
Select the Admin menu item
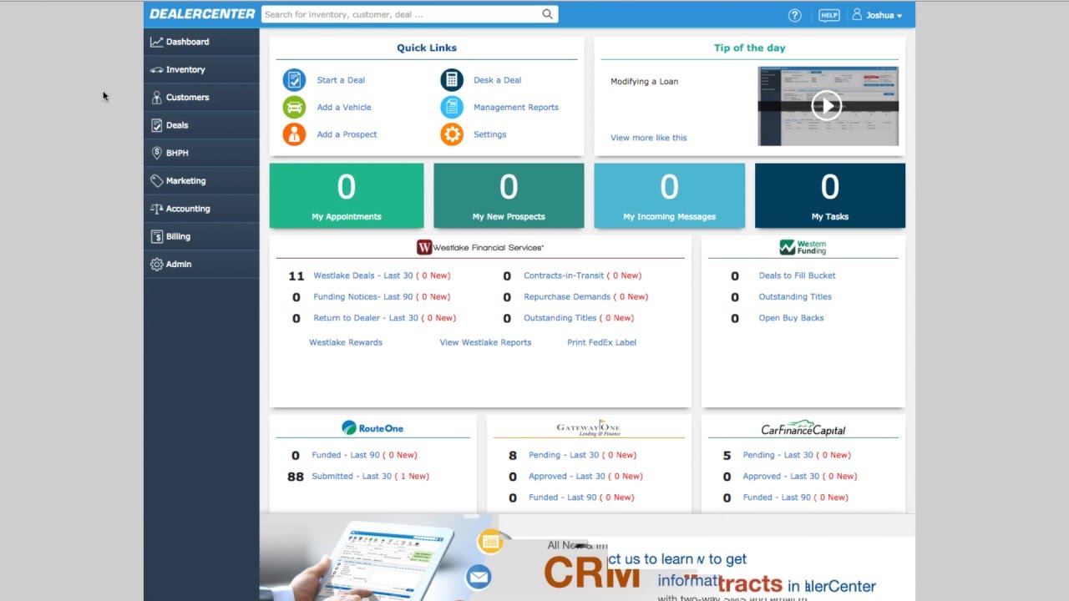(201, 264)
